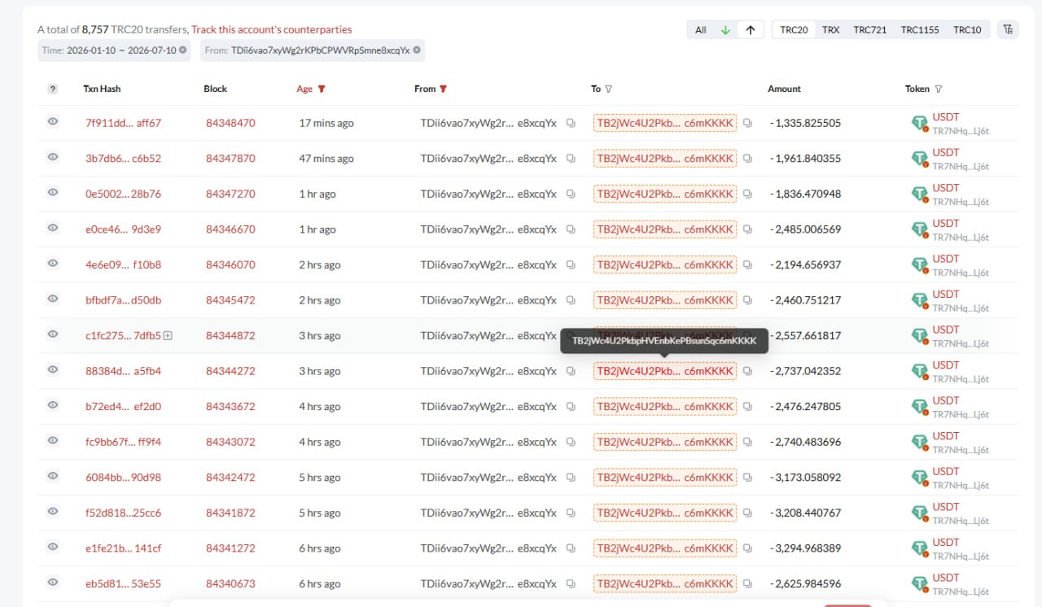The height and width of the screenshot is (607, 1042).
Task: Copy To address in block 84341872 row
Action: click(747, 513)
